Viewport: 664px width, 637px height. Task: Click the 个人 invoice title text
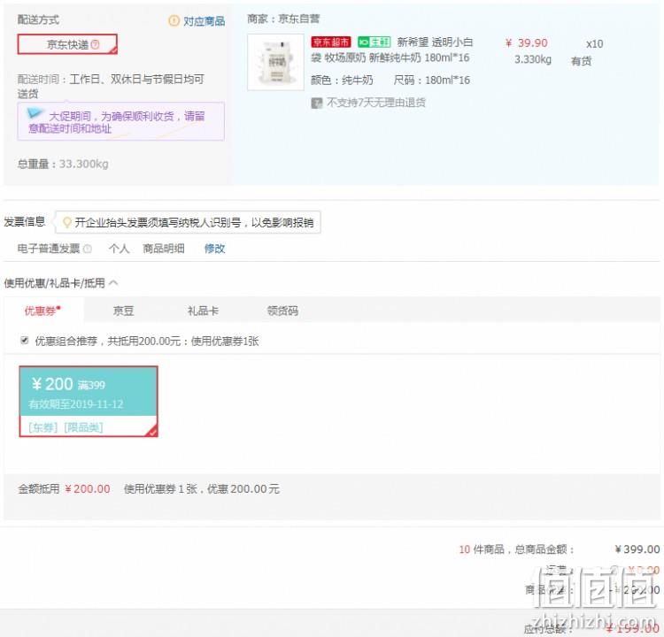[119, 249]
